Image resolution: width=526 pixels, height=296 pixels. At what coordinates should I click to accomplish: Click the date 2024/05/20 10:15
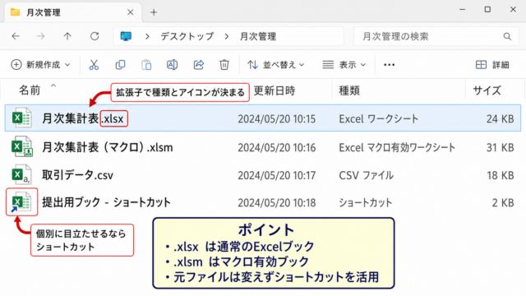[x=277, y=118]
